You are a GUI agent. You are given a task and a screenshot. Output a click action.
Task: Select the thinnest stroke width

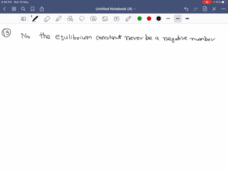168,19
